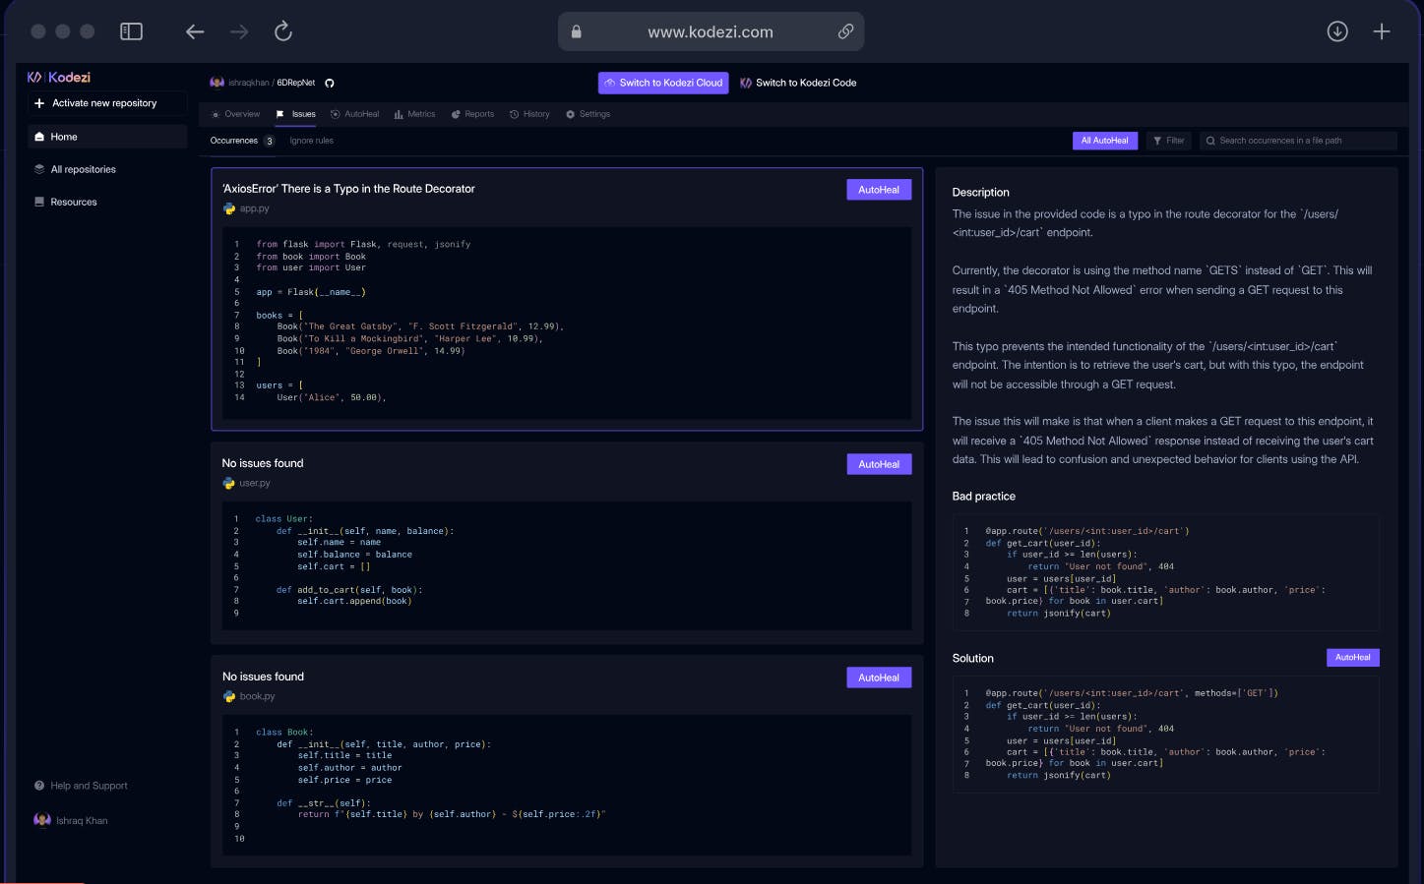
Task: Open the AutoHeal tab
Action: (355, 114)
